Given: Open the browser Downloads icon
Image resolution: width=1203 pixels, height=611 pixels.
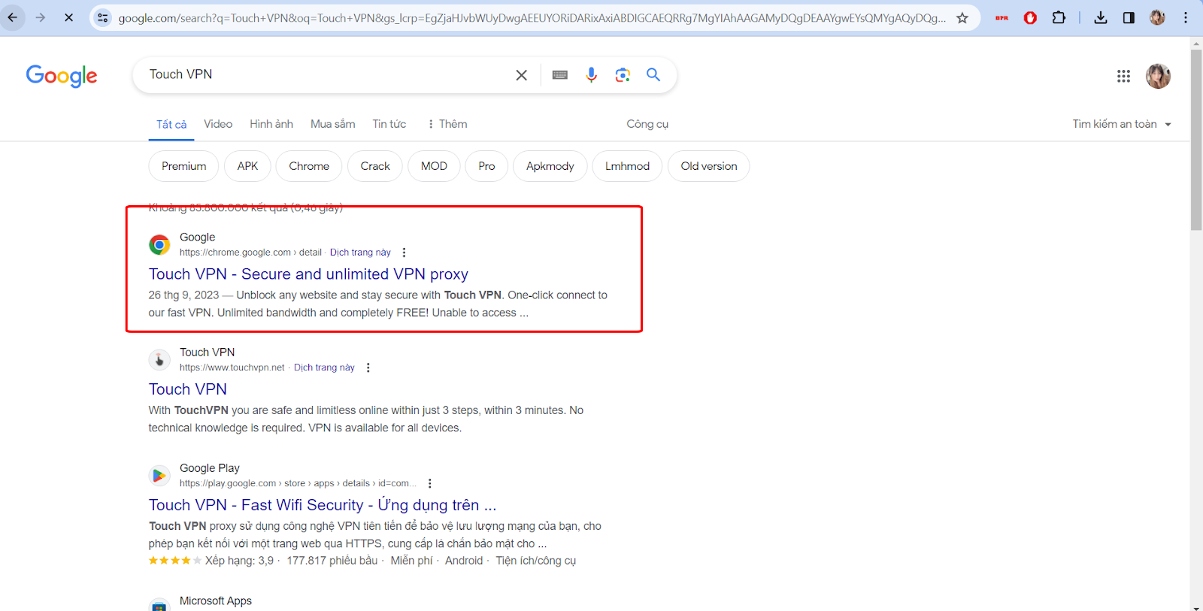Looking at the screenshot, I should coord(1101,17).
